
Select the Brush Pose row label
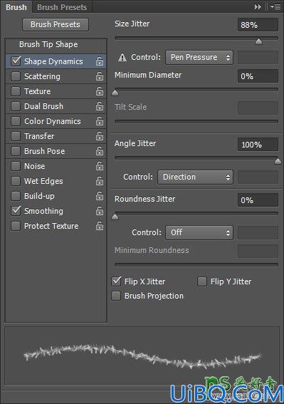tap(45, 151)
